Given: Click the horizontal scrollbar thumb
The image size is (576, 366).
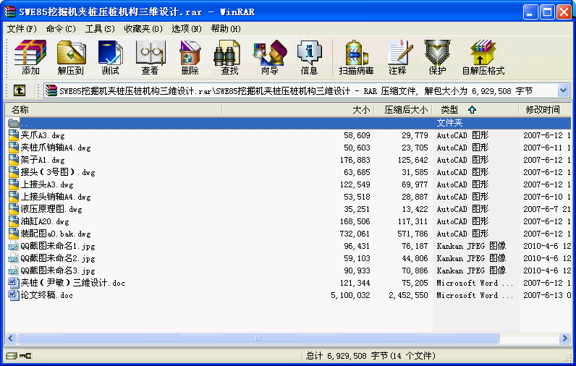Looking at the screenshot, I should click(258, 338).
